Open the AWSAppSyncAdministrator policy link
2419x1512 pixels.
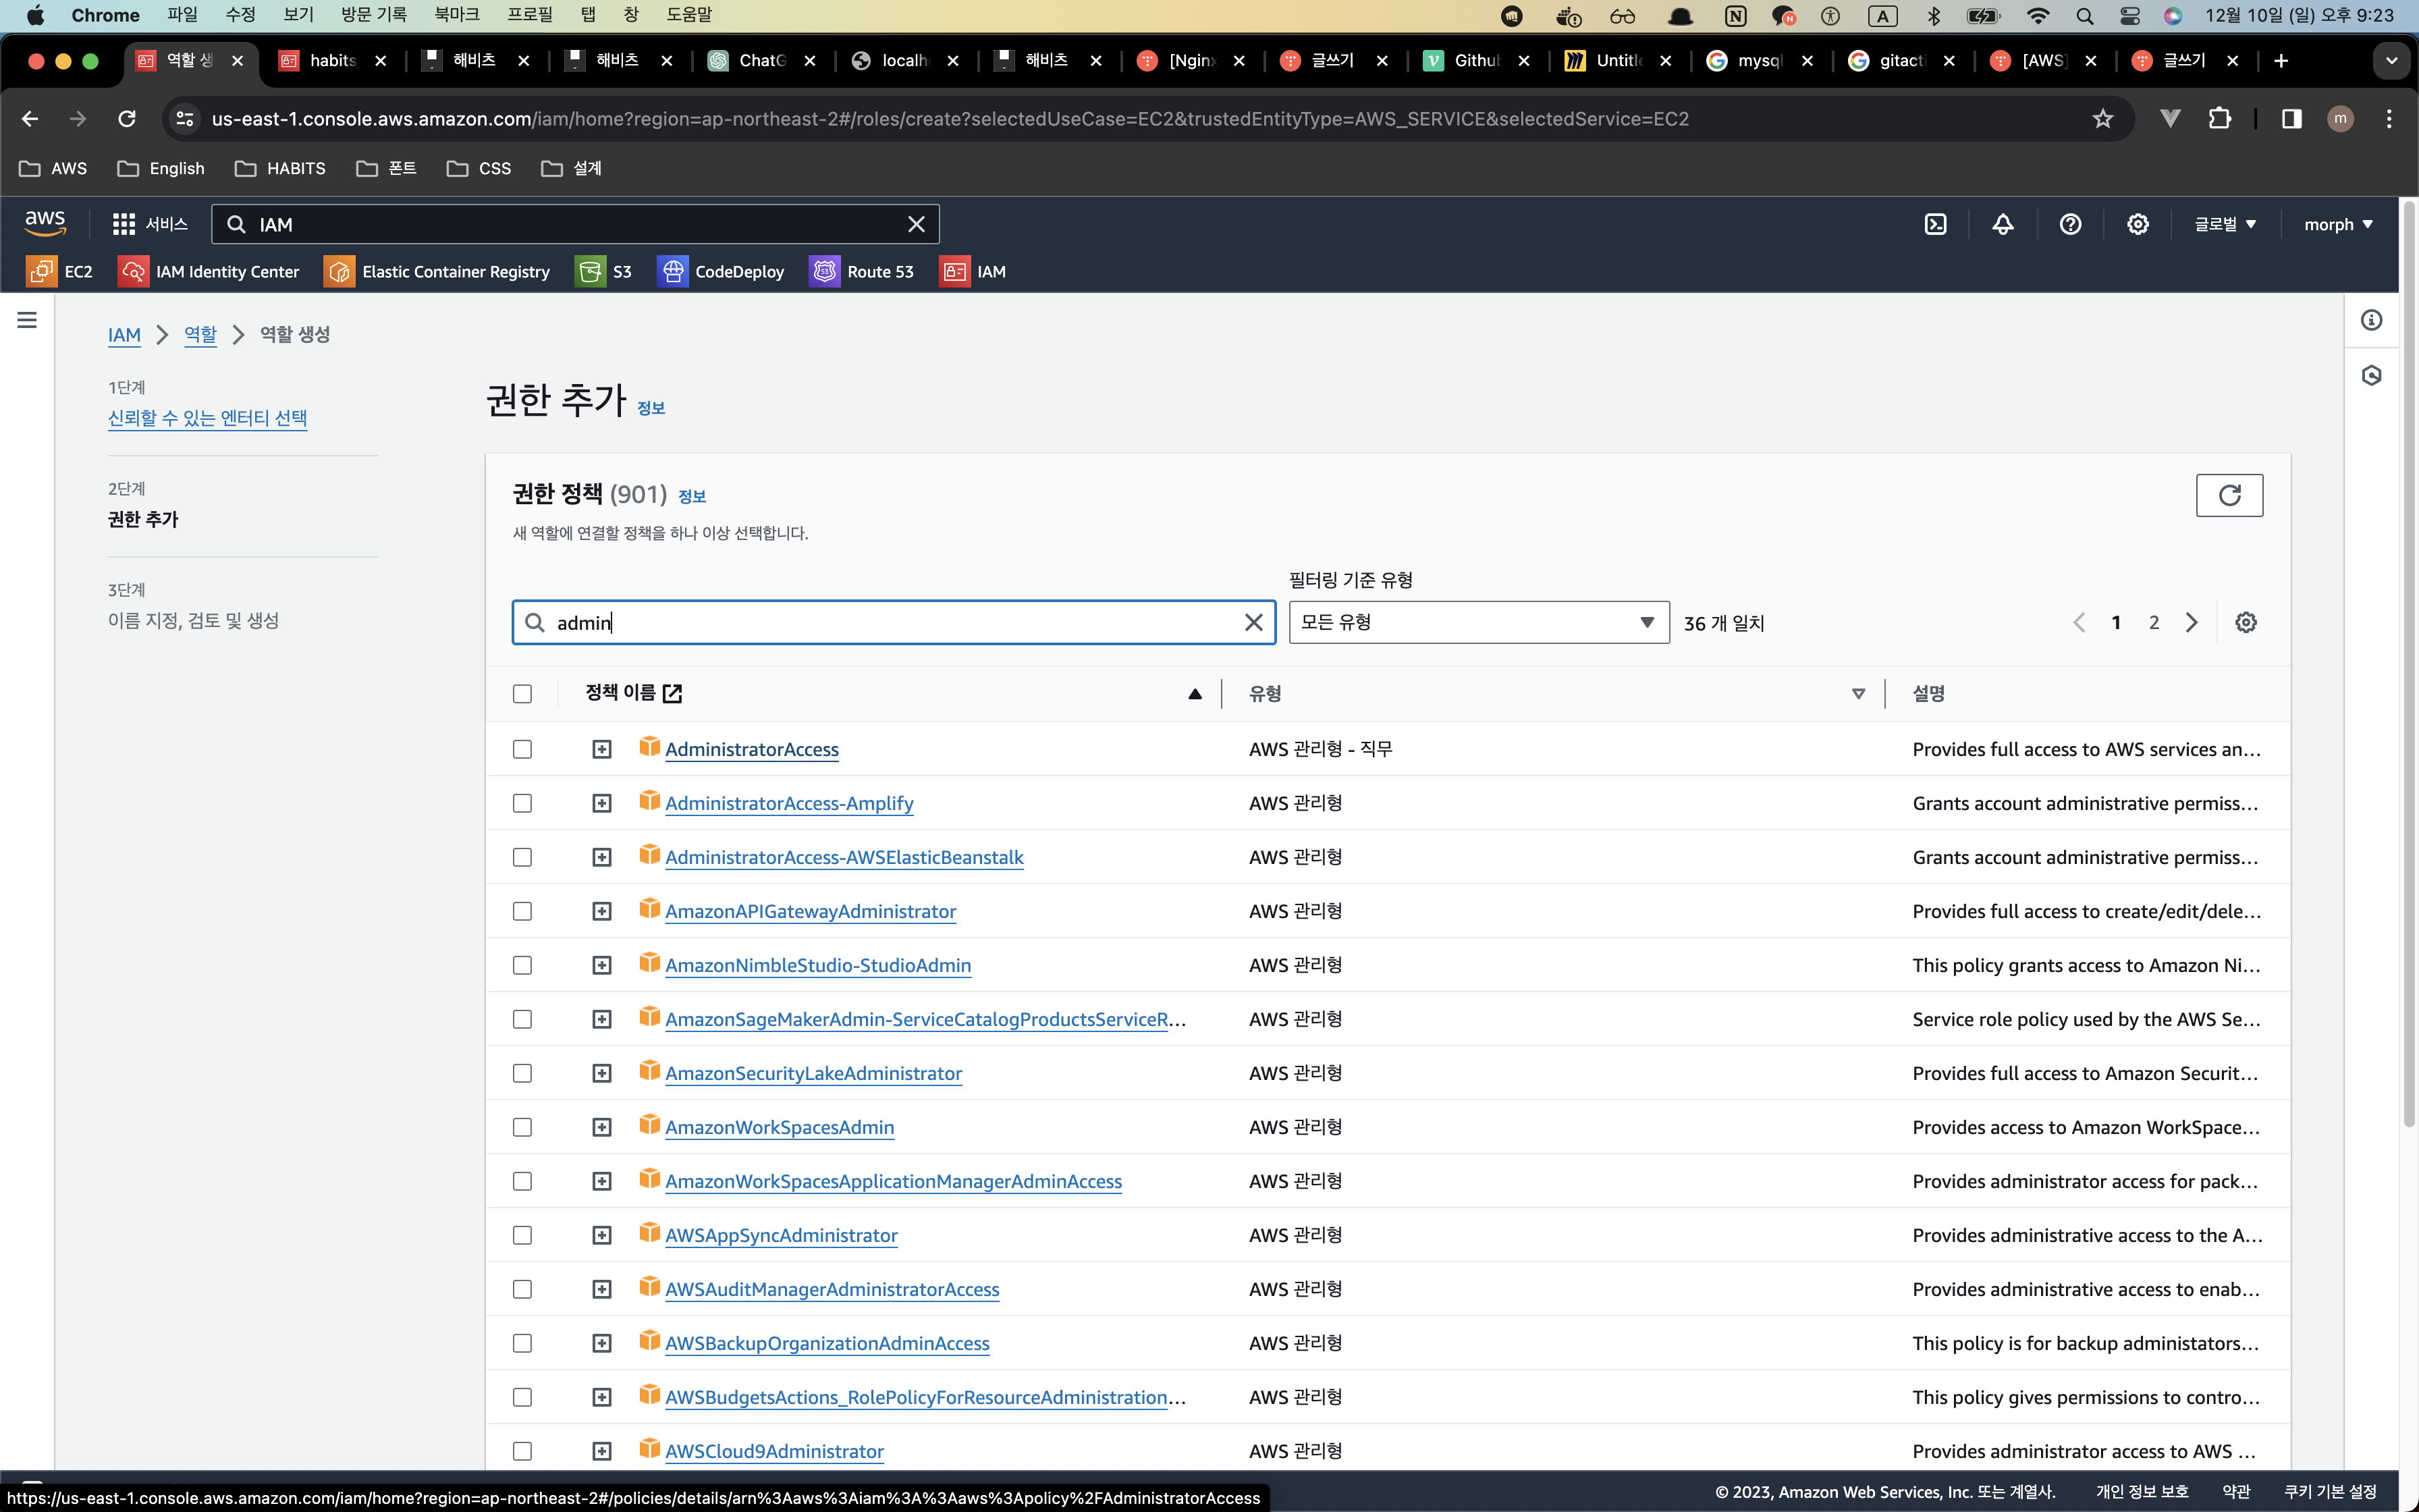click(x=781, y=1235)
